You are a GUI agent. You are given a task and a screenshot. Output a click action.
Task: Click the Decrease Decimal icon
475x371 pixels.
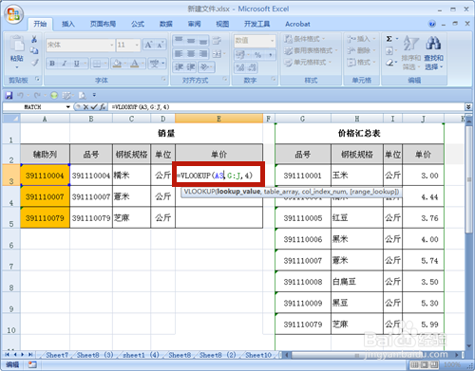pos(253,67)
